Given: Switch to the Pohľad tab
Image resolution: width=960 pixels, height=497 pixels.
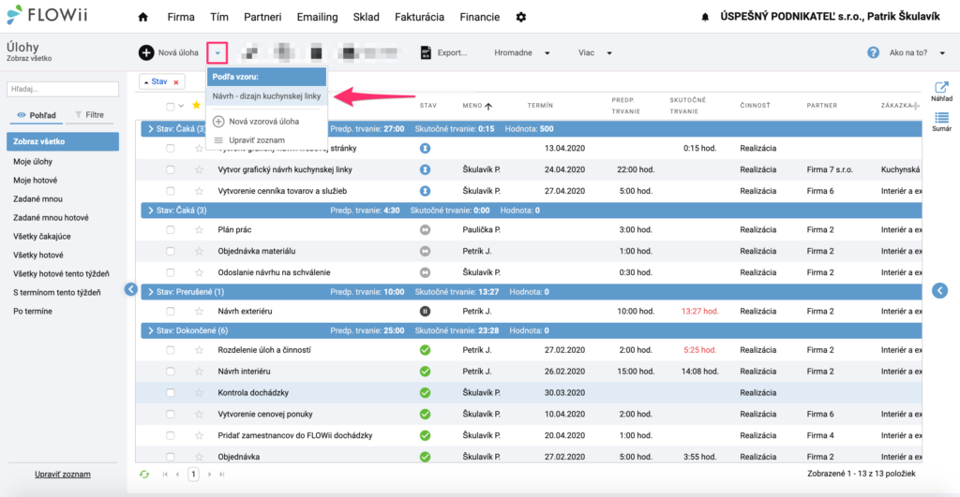Looking at the screenshot, I should click(x=37, y=115).
